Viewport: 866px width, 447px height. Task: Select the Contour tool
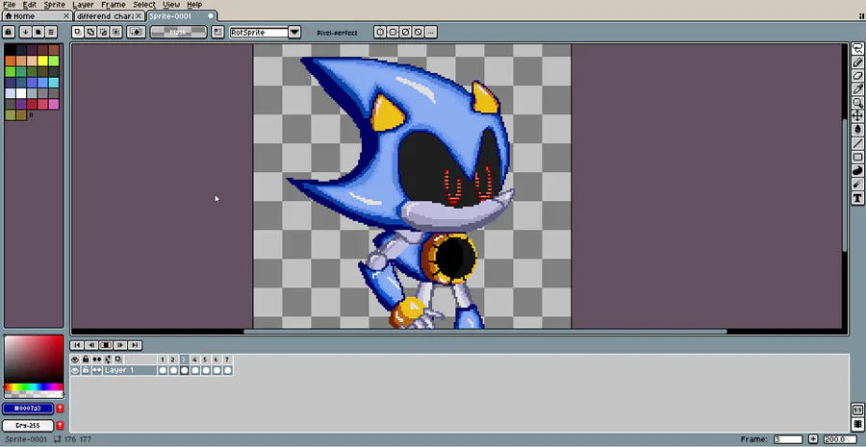[857, 170]
